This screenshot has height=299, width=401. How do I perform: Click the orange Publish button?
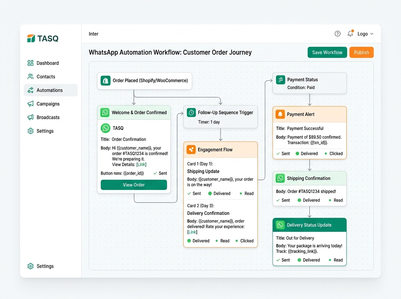[x=362, y=52]
